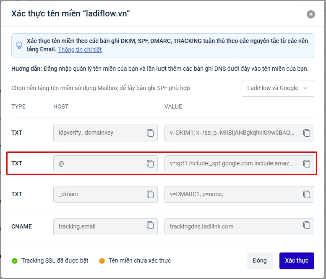The height and width of the screenshot is (279, 326).
Task: Click the green Tracking SSL status icon
Action: [x=15, y=261]
